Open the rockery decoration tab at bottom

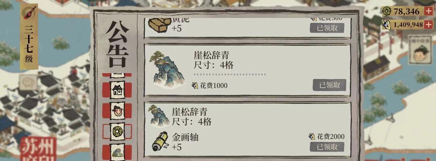[117, 152]
